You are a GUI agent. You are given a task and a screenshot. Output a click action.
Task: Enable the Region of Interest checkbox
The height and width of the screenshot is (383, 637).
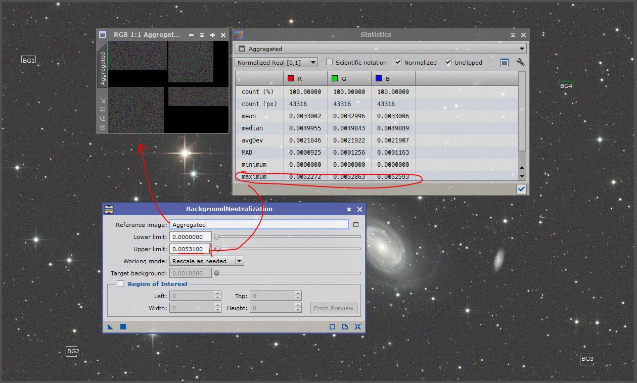(120, 284)
